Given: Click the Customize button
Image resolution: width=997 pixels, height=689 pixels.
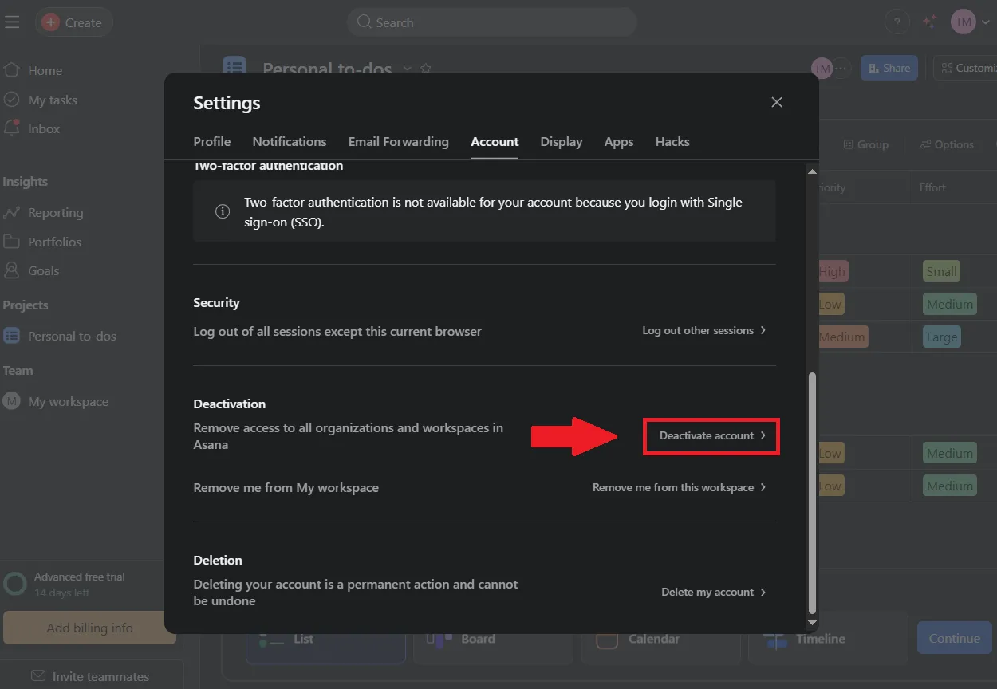Looking at the screenshot, I should tap(965, 68).
